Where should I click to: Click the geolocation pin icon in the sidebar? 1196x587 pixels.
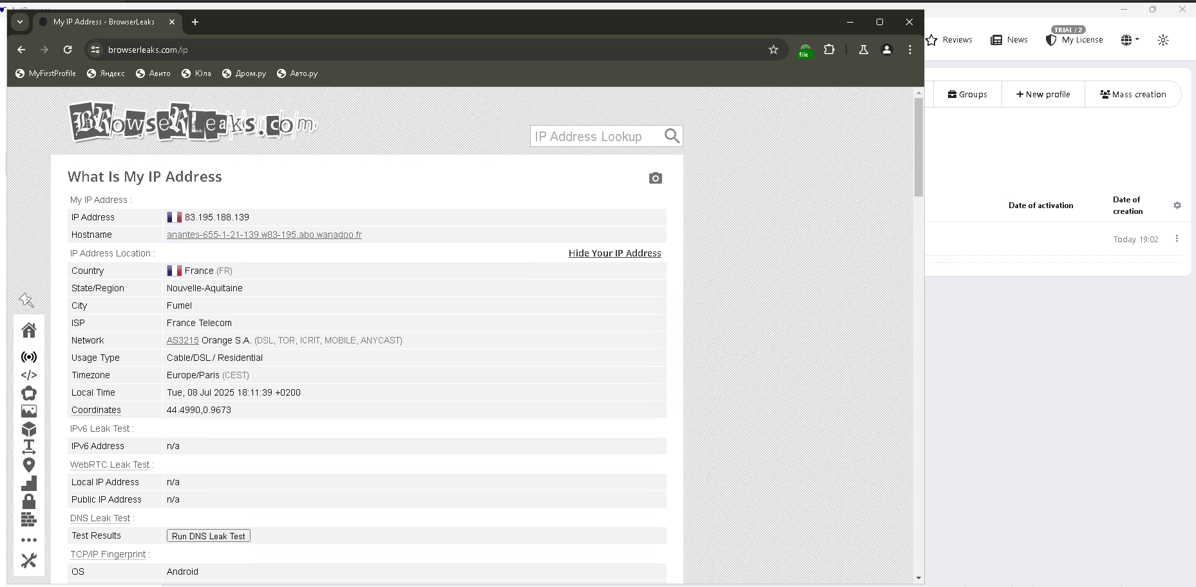pyautogui.click(x=29, y=465)
